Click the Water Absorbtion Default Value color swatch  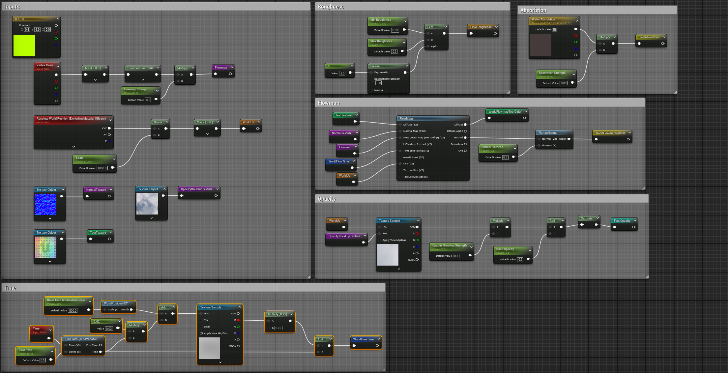[555, 30]
